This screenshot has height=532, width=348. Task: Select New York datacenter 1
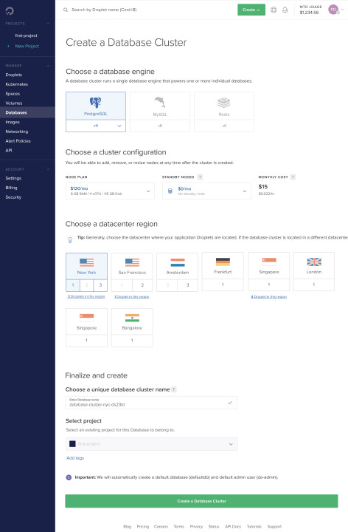coord(73,285)
